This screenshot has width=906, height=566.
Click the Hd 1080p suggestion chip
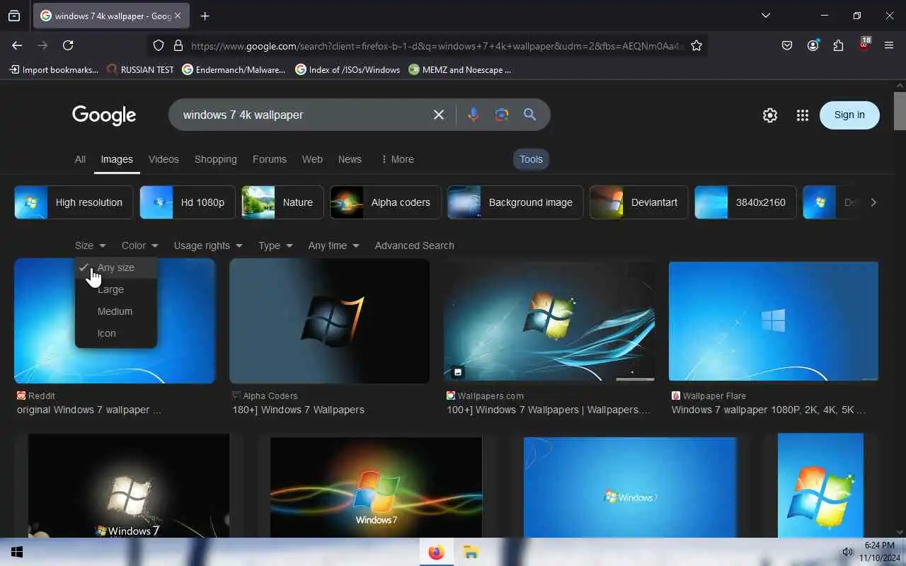pyautogui.click(x=187, y=202)
